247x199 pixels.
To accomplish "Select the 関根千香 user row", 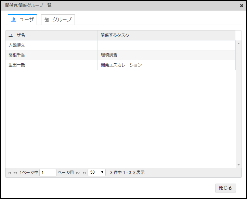I will (x=51, y=55).
